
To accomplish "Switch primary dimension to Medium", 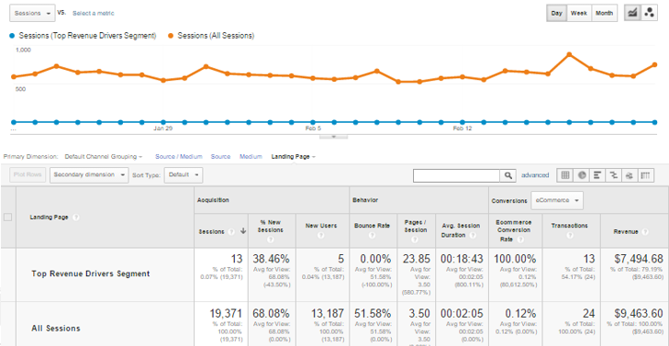I will pos(251,157).
